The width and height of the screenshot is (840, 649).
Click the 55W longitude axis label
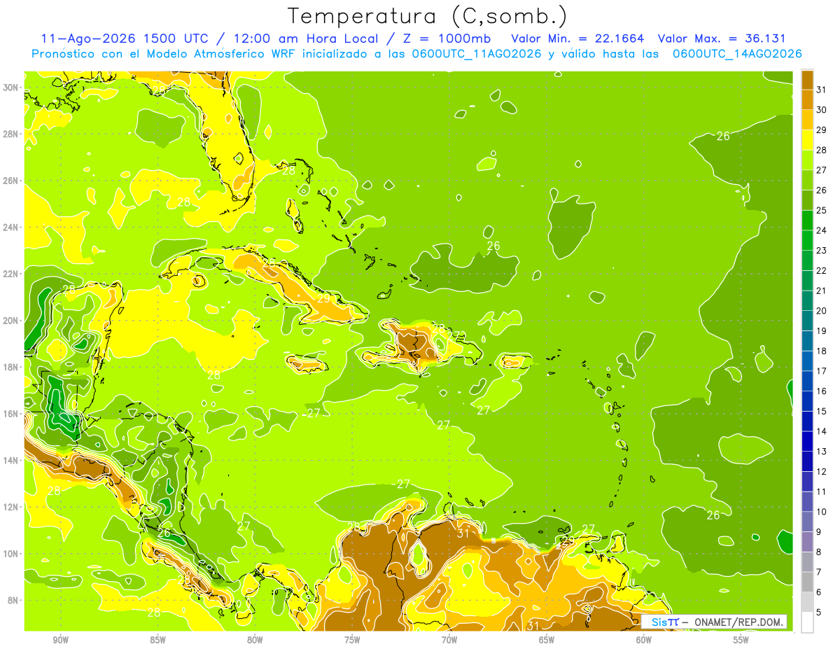click(741, 640)
